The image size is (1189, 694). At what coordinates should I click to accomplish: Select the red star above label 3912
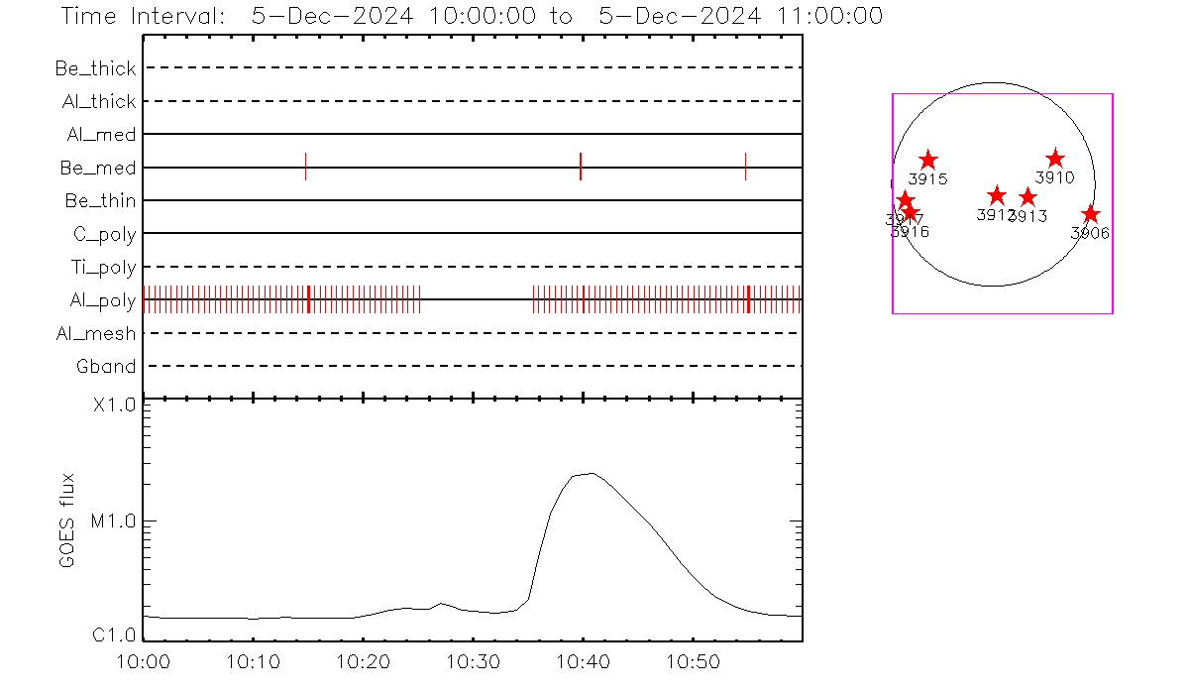point(997,196)
